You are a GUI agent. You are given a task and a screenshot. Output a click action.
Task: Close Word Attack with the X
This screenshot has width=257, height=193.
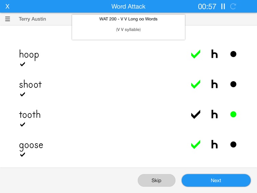pos(8,7)
